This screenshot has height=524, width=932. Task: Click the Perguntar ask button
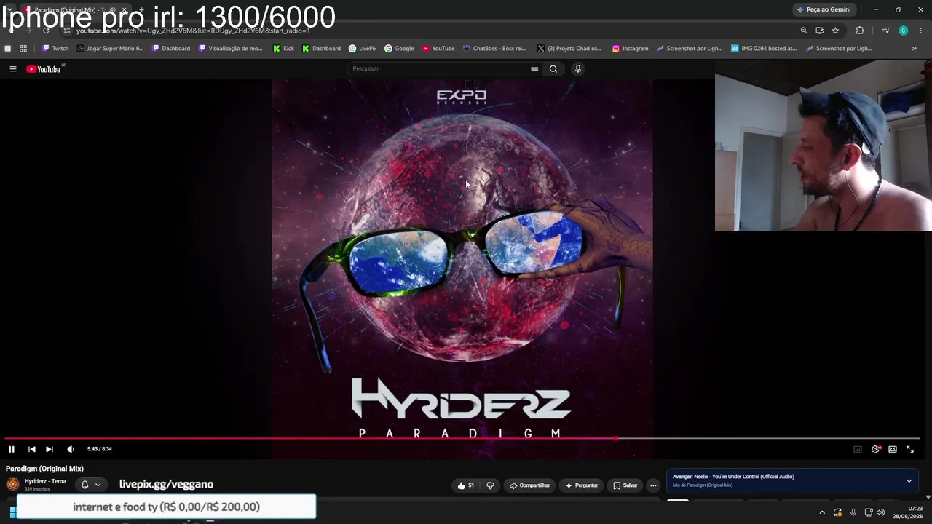coord(582,485)
